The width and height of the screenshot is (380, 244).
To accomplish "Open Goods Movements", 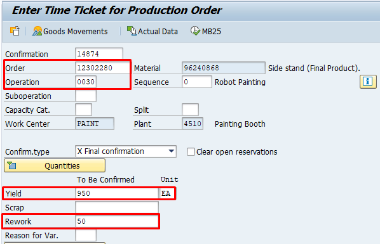I will click(x=70, y=31).
